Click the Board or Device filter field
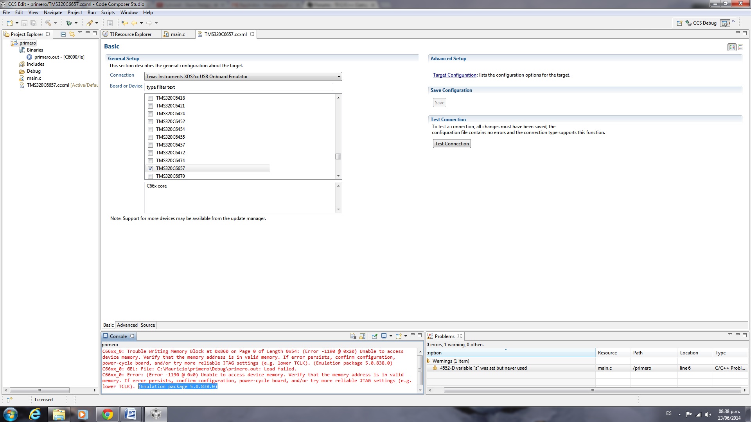Image resolution: width=751 pixels, height=422 pixels. pos(239,87)
